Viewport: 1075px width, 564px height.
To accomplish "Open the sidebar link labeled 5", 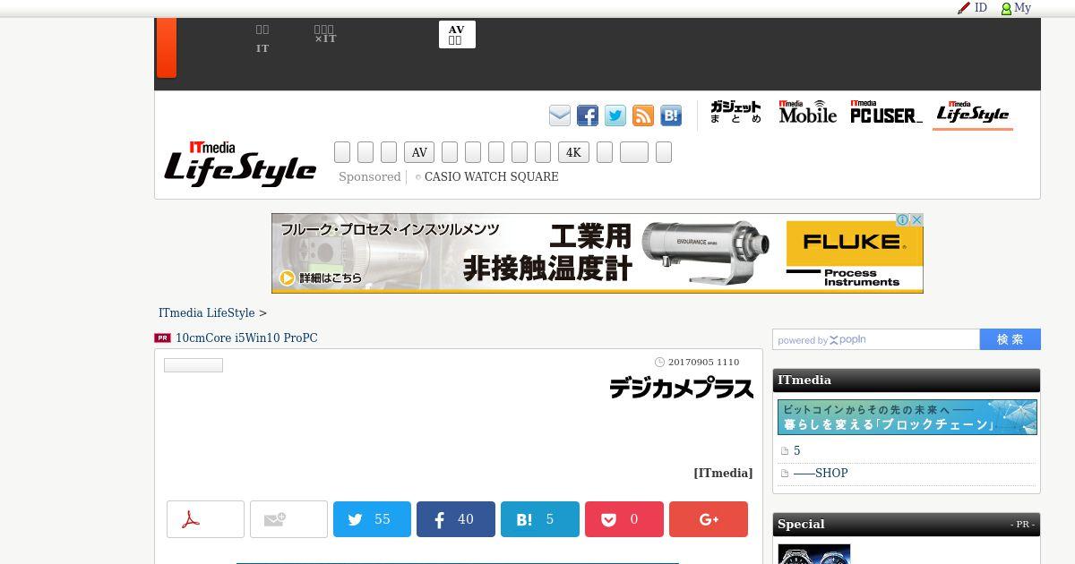I will (797, 451).
